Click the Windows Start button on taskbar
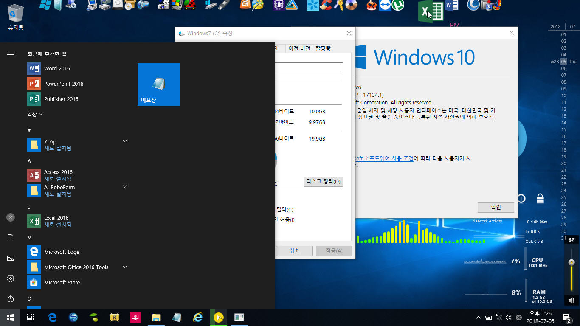This screenshot has width=580, height=326. pos(10,318)
